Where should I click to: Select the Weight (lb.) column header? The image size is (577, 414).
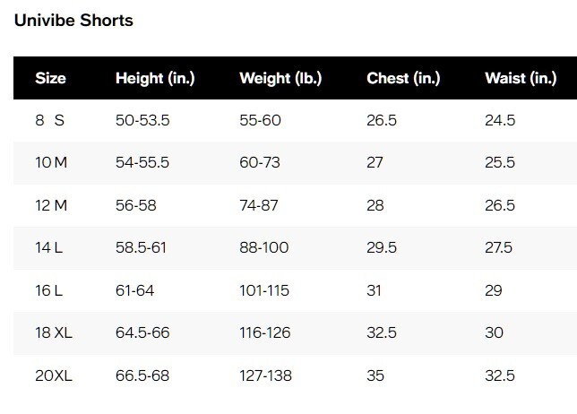coord(280,78)
